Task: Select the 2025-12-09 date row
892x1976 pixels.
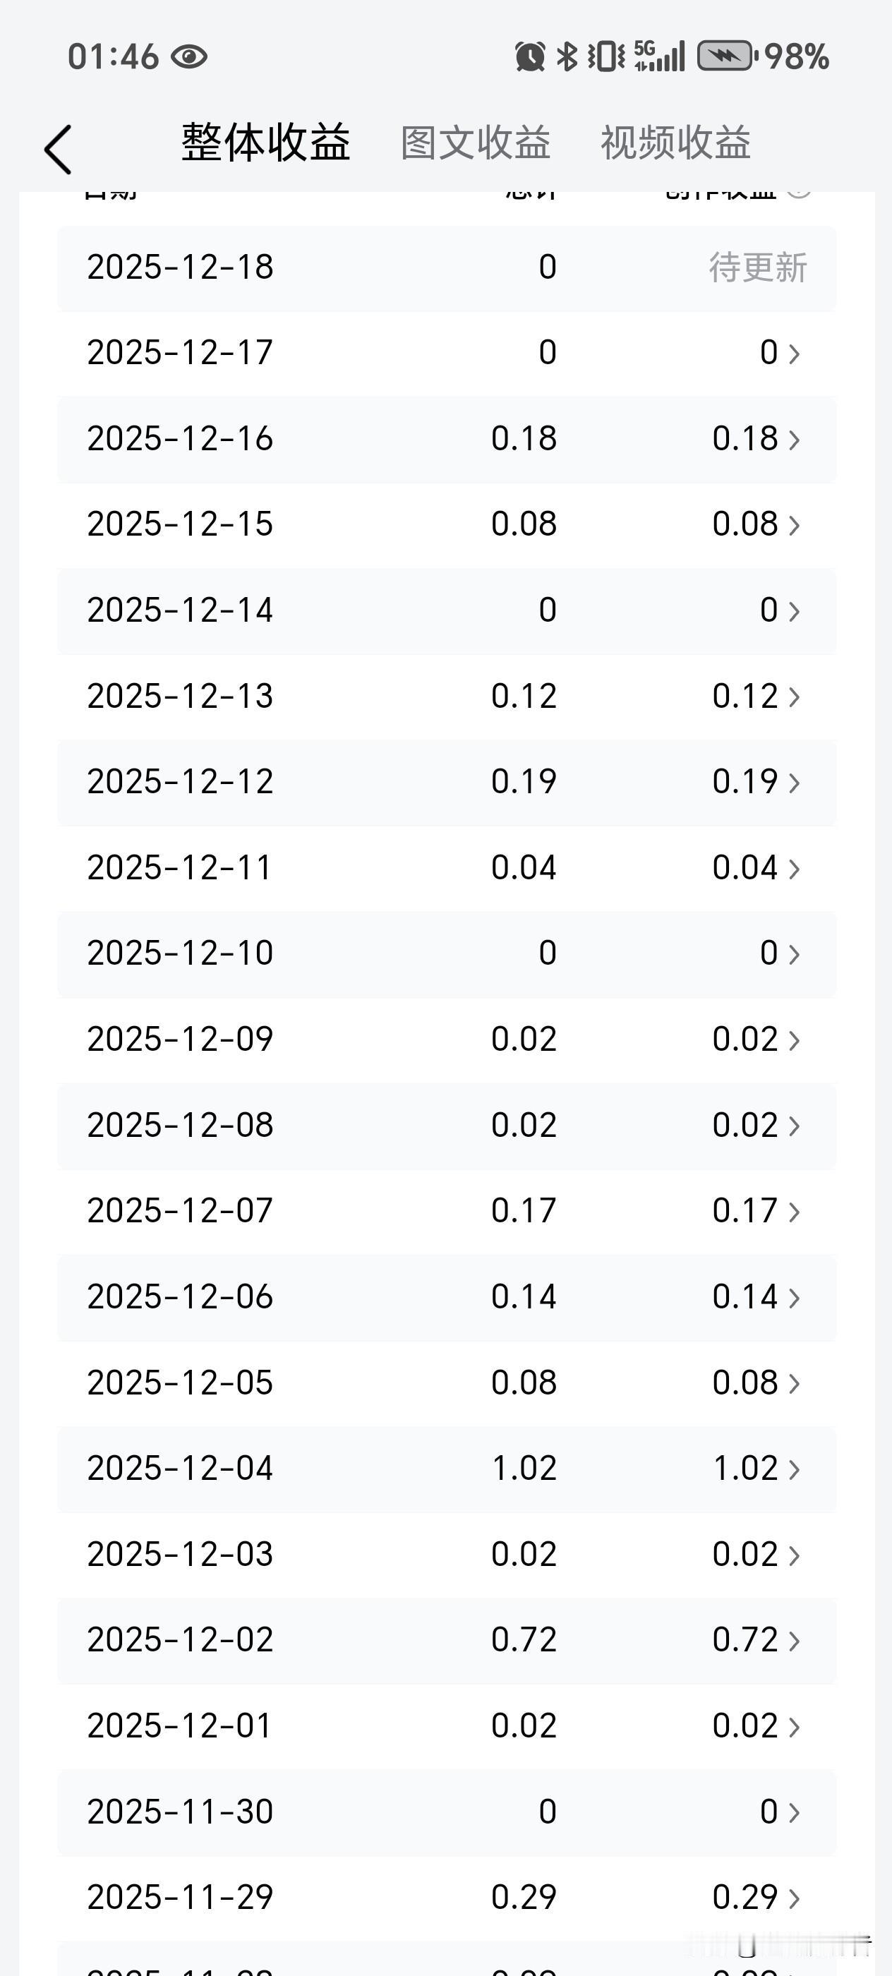Action: click(180, 1040)
